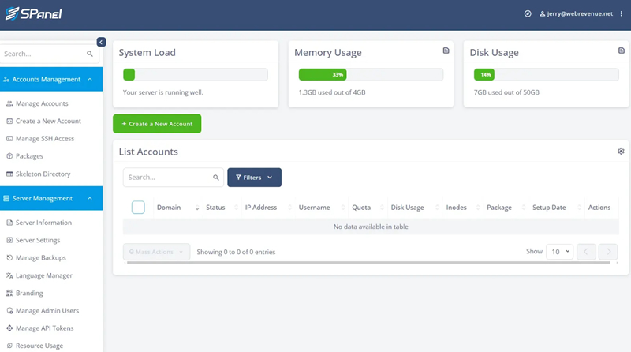Open Branding menu item
Viewport: 631px width, 352px height.
29,293
